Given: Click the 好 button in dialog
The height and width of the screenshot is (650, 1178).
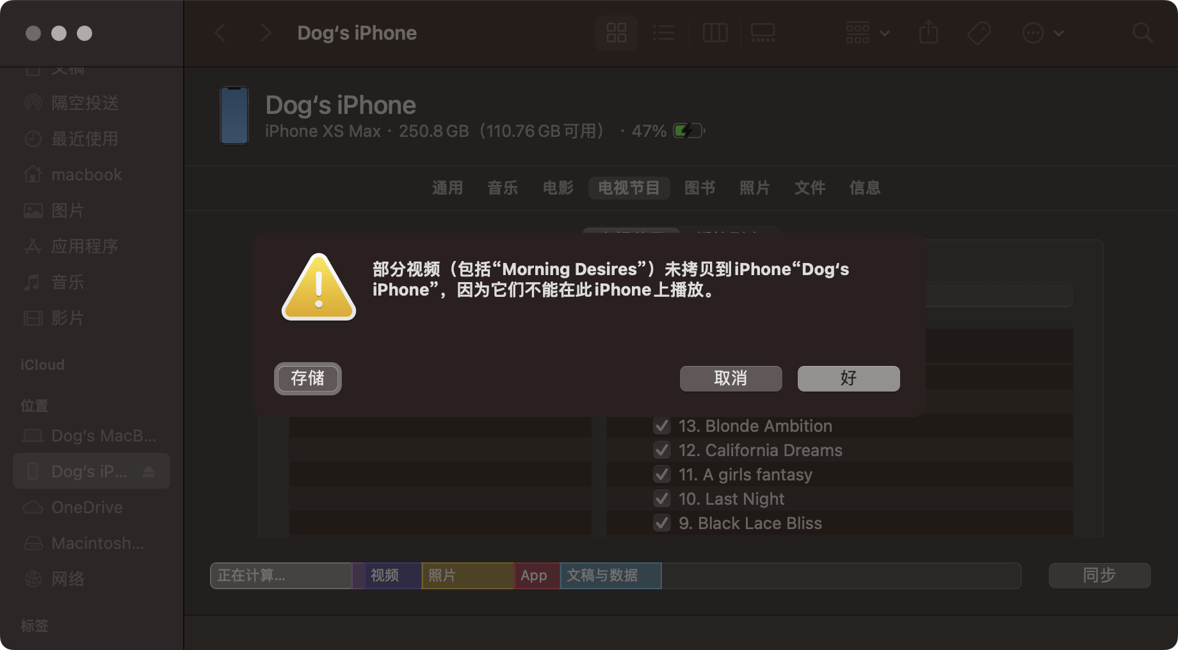Looking at the screenshot, I should click(848, 378).
